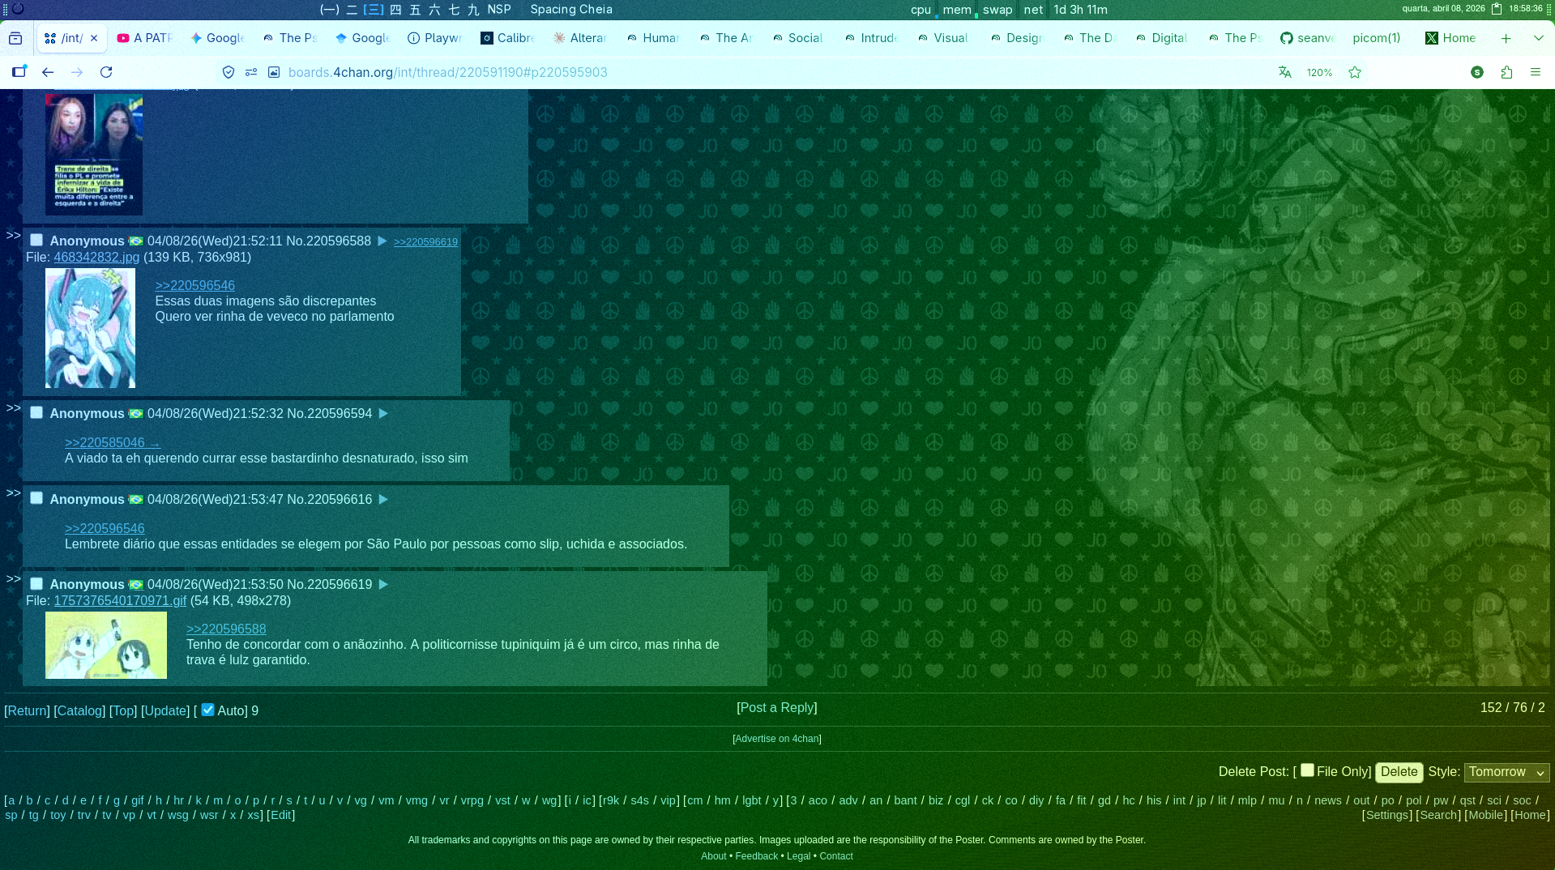This screenshot has width=1555, height=870.
Task: Click the Brazil flag on post No.220596616
Action: pos(136,500)
